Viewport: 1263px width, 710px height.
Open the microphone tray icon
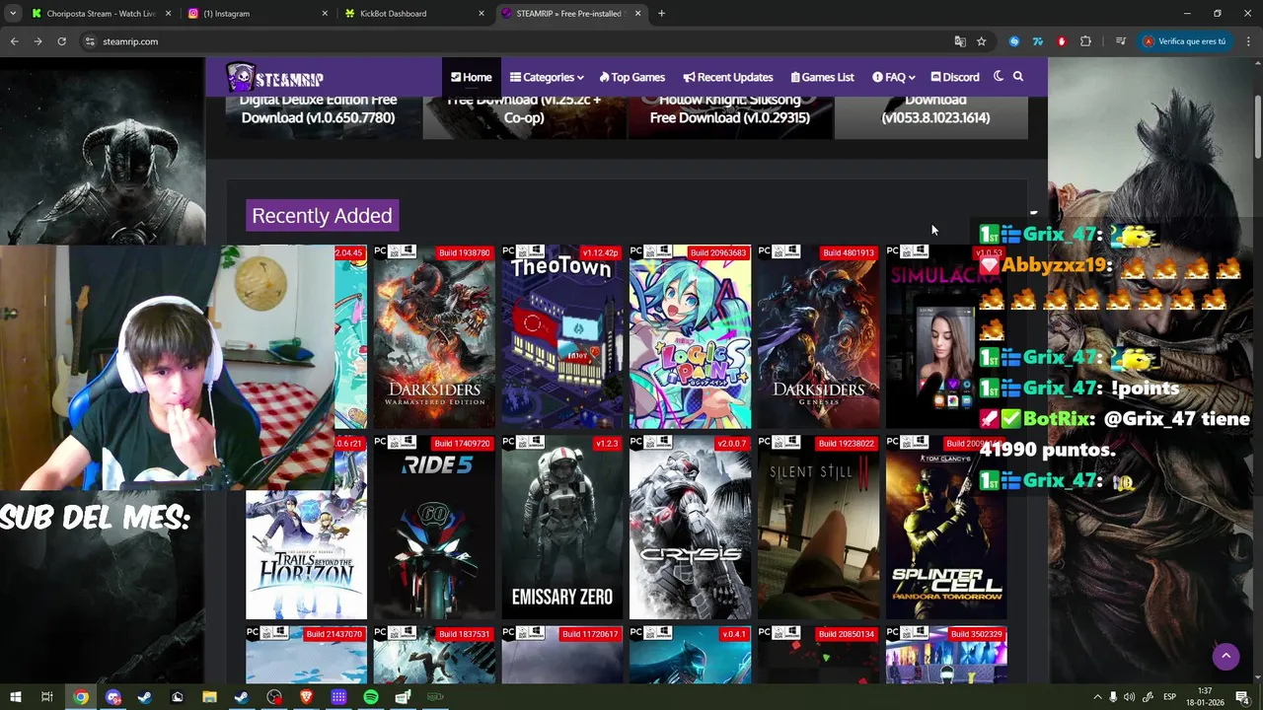(x=1113, y=697)
